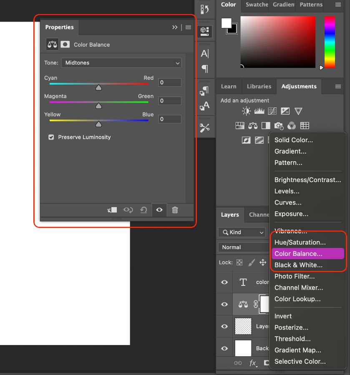Add a Photo Filter adjustment icon

click(x=279, y=126)
